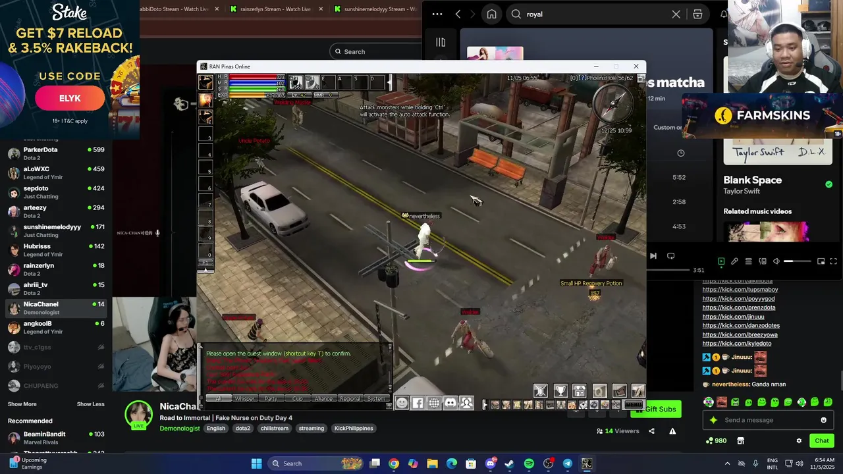Toggle repeat in Spotify player
Image resolution: width=843 pixels, height=474 pixels.
click(670, 256)
